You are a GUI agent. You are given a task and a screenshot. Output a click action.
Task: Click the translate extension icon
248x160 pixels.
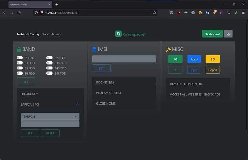pos(207,13)
